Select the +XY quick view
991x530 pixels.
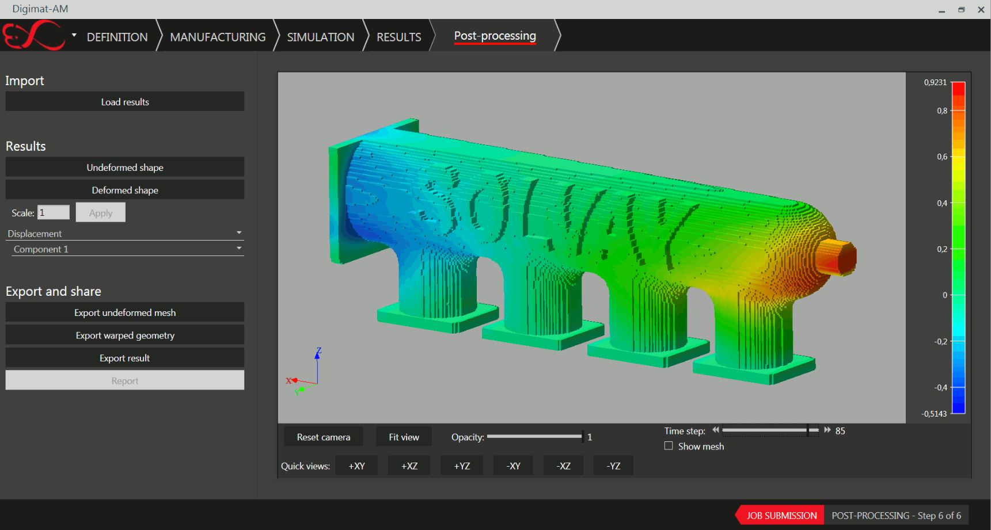coord(356,466)
